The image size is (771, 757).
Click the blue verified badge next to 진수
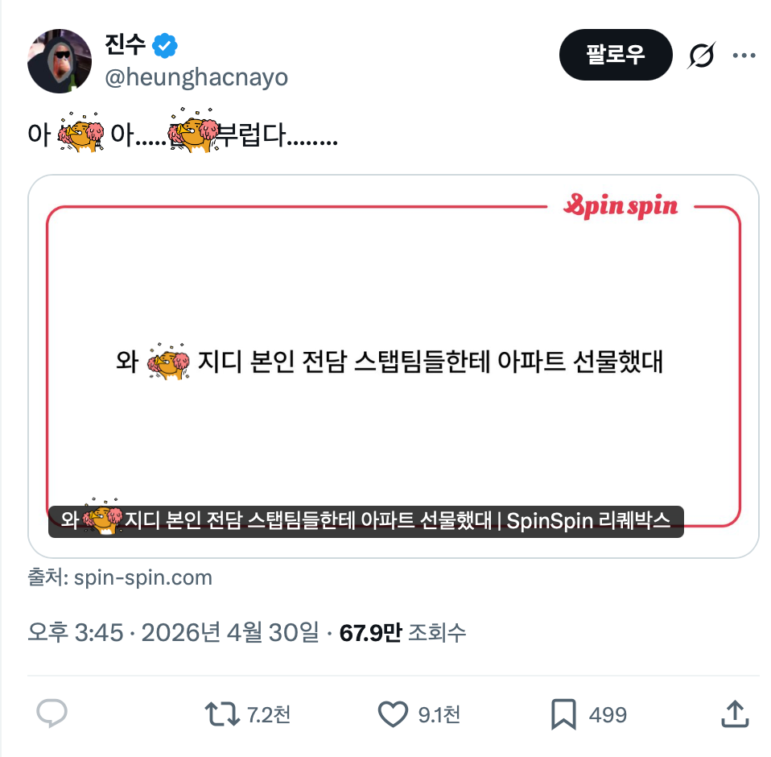point(163,46)
